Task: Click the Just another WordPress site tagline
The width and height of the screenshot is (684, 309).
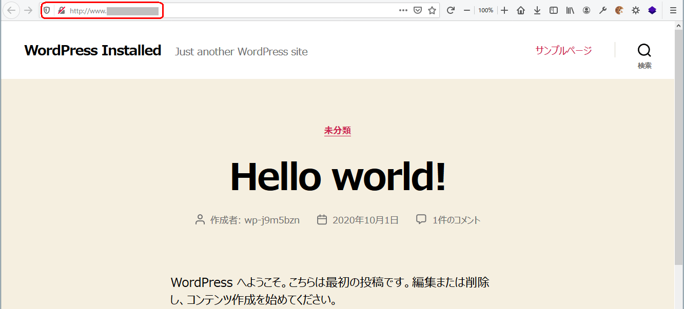Action: (241, 52)
